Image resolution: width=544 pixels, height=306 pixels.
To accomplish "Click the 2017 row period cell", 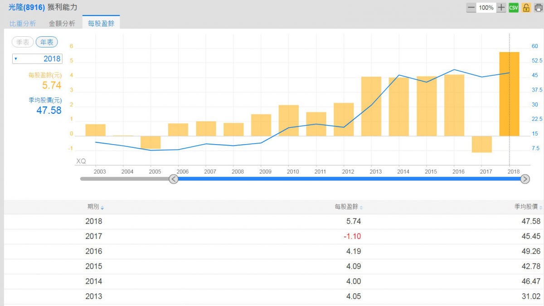I will tap(94, 236).
